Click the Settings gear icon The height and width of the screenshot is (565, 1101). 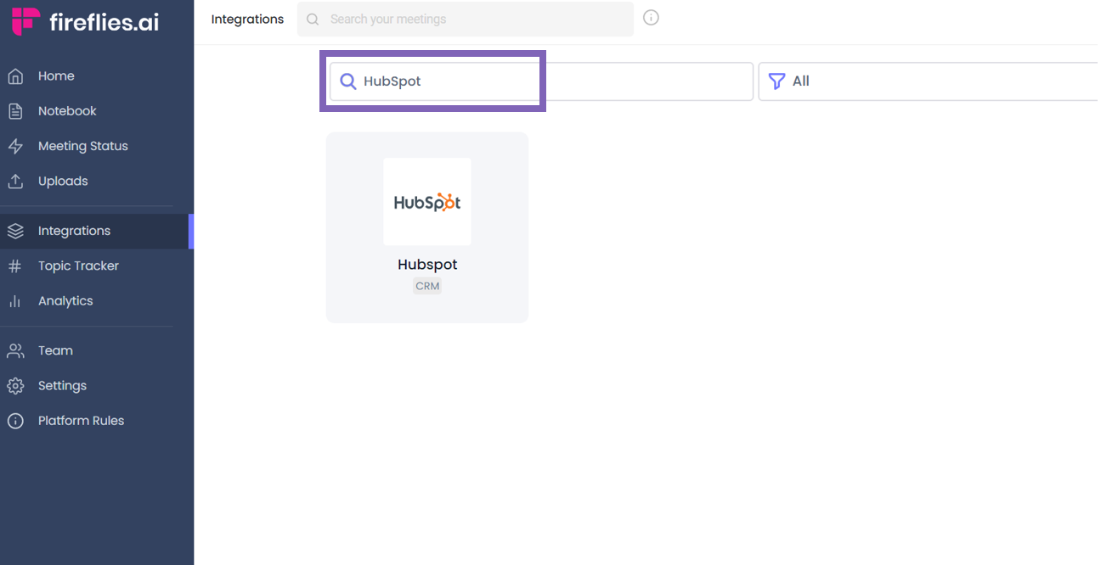[16, 385]
